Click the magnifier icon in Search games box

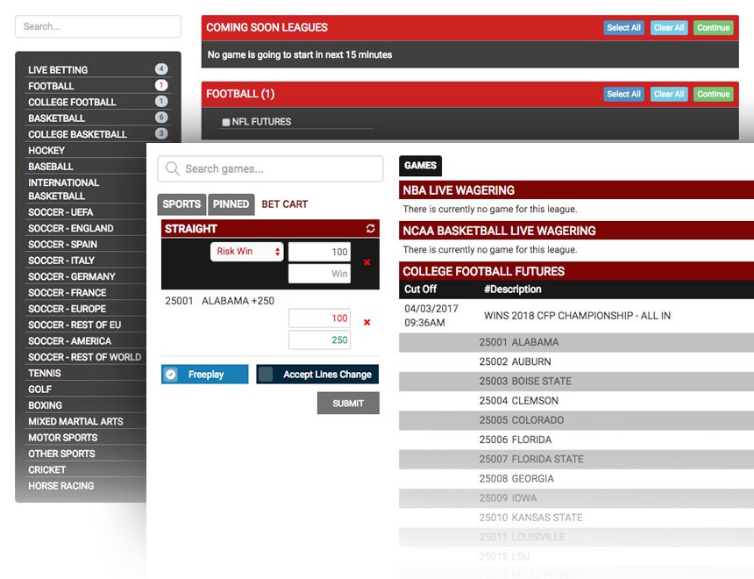(173, 168)
